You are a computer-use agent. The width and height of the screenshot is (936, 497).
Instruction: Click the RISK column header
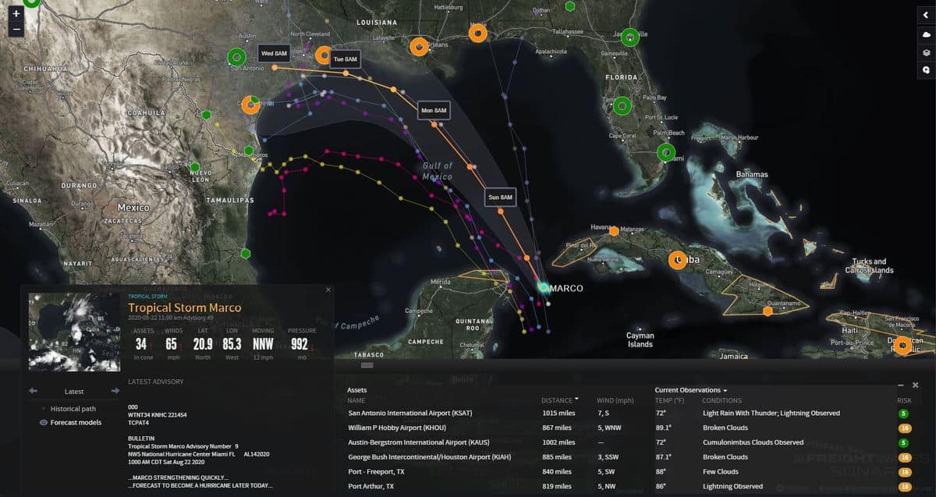[x=904, y=400]
